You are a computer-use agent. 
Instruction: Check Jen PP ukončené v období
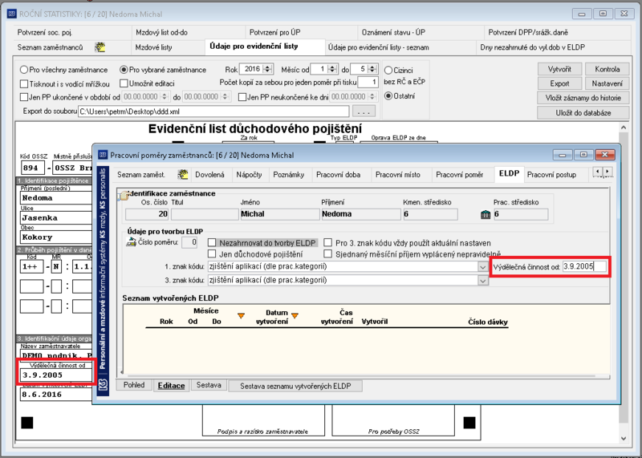24,97
